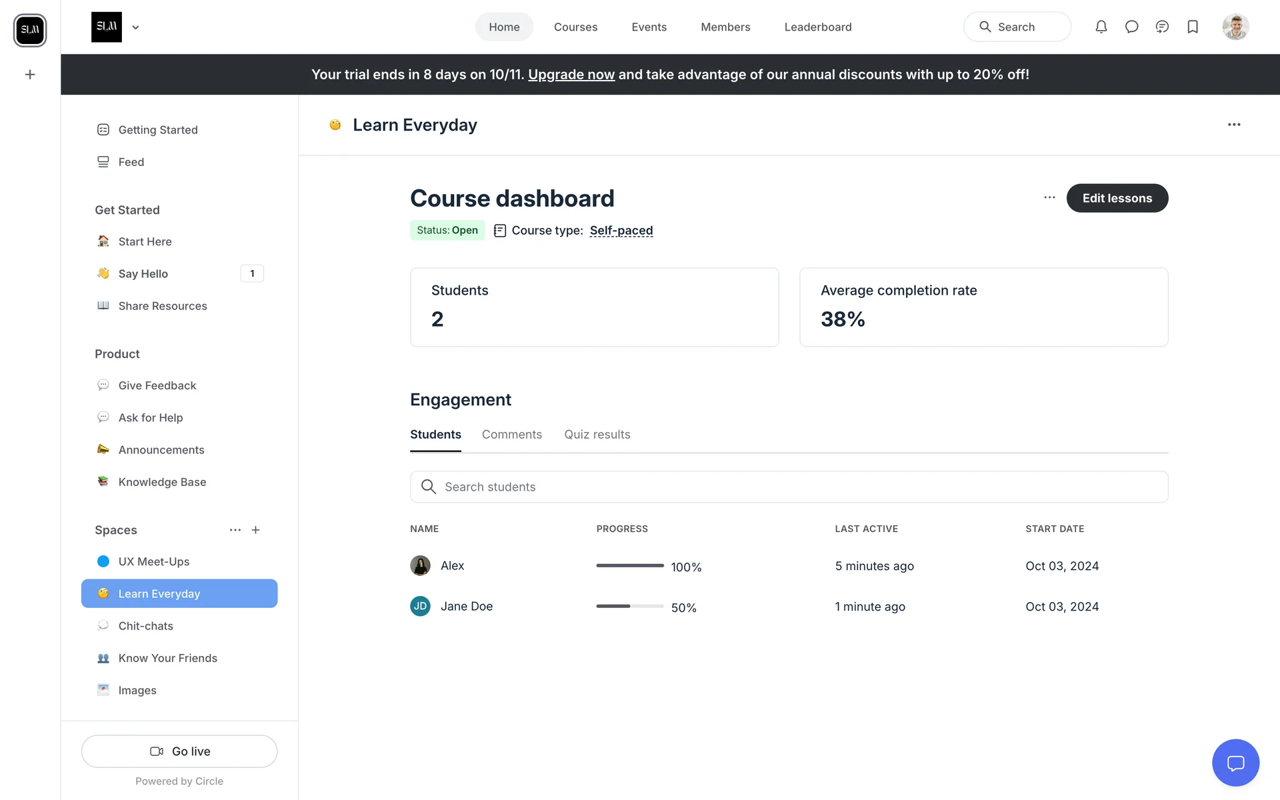Expand the community switcher chevron
1280x800 pixels.
point(135,27)
